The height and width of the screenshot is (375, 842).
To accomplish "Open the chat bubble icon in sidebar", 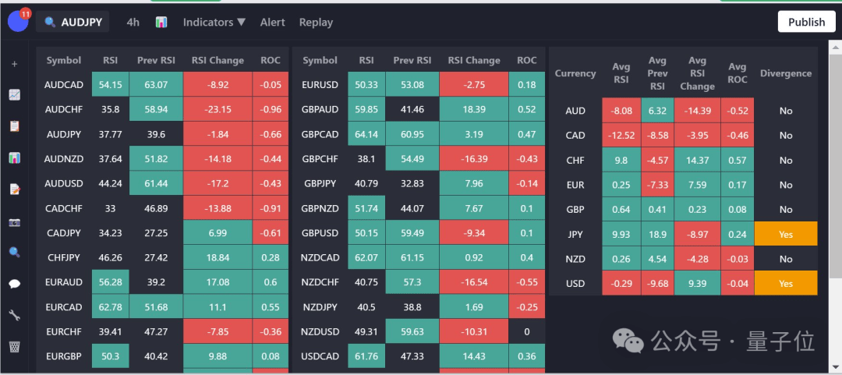I will tap(15, 284).
